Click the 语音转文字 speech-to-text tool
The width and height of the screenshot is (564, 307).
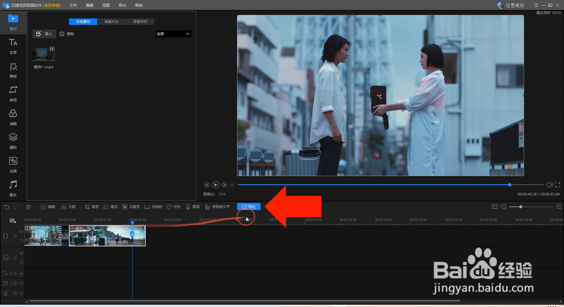pos(217,207)
